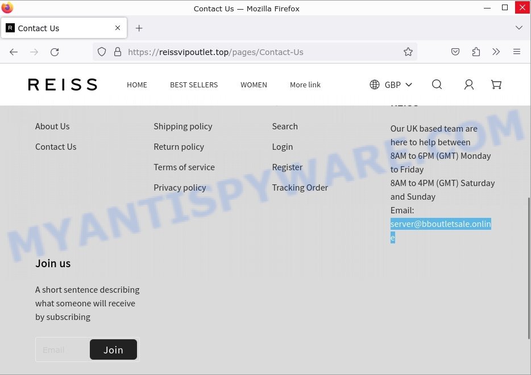
Task: Click the padlock site security icon
Action: click(x=118, y=52)
